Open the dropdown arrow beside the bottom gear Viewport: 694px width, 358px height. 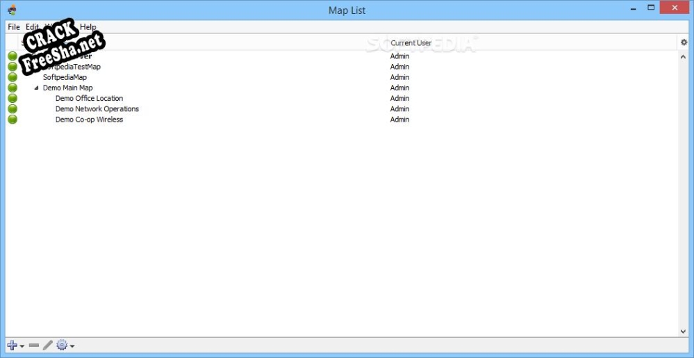(72, 346)
